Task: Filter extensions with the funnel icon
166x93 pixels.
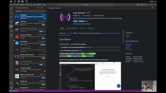Action: (37, 8)
